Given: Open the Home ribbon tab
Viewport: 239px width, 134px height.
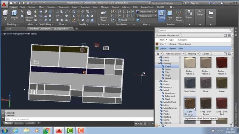Looking at the screenshot, I should coord(13,7).
